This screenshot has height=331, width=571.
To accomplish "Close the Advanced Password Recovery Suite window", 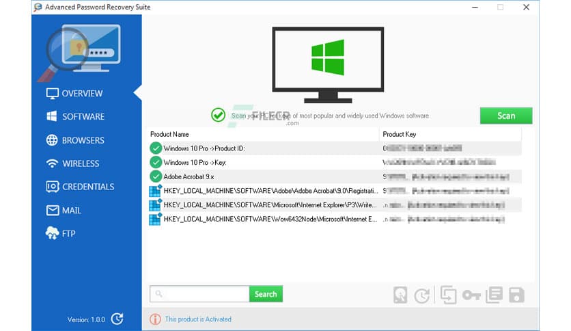I will [x=526, y=7].
